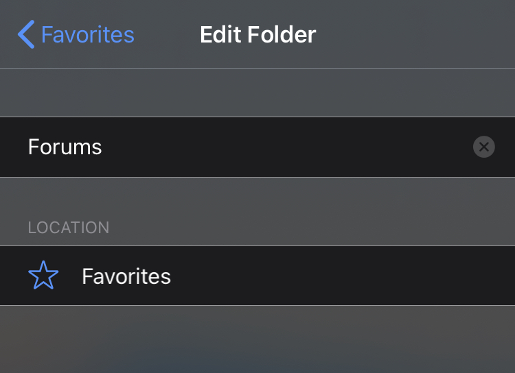Return to the previous screen via the back chevron
This screenshot has height=373, width=515.
(x=26, y=34)
